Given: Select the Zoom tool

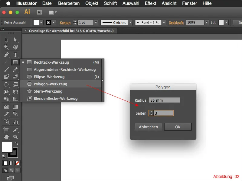Looking at the screenshot, I should tap(15, 137).
